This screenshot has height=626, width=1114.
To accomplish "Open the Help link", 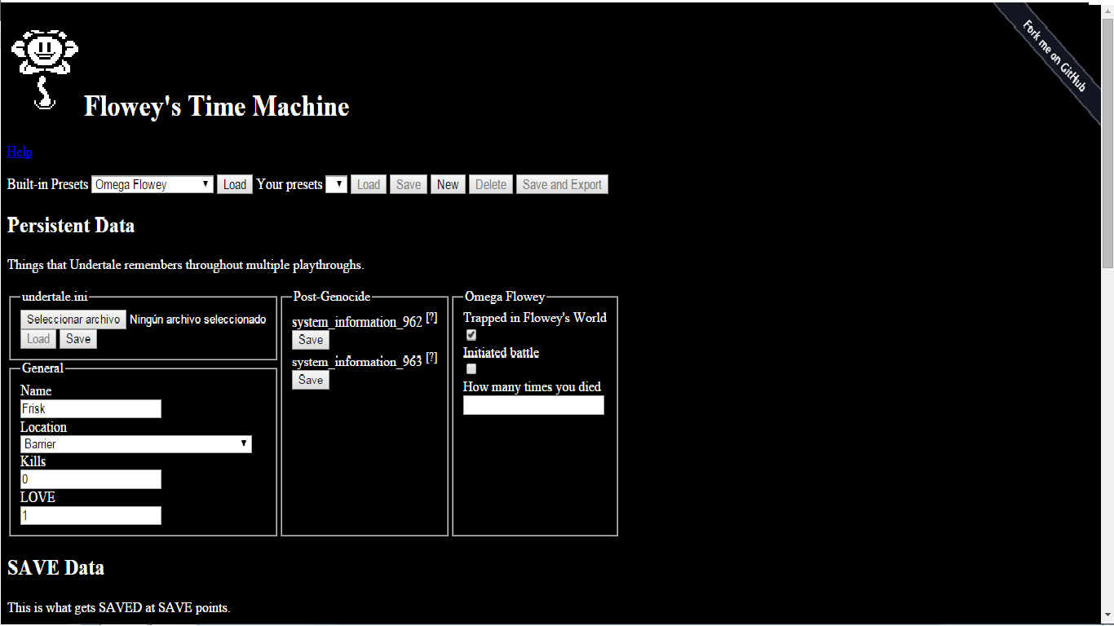I will pos(20,152).
